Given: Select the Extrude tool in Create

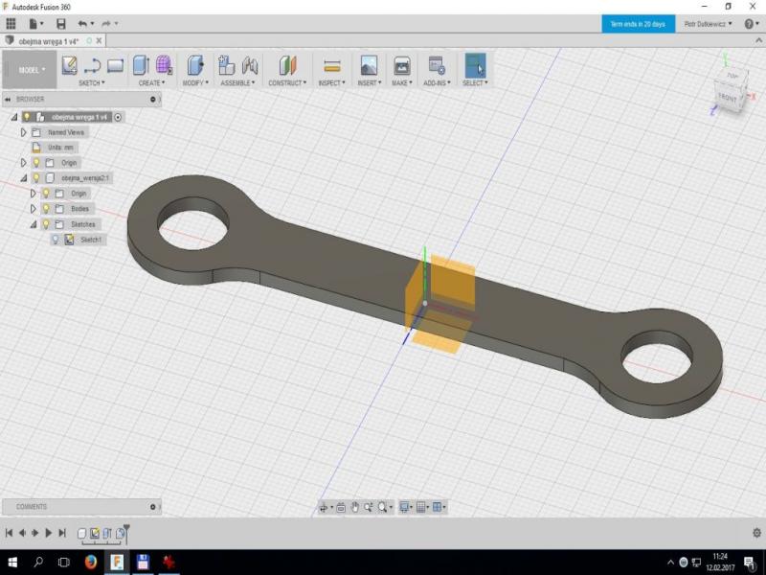Looking at the screenshot, I should [141, 65].
